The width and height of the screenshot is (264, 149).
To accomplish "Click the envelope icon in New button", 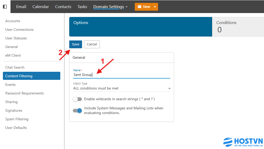I will 139,7.
